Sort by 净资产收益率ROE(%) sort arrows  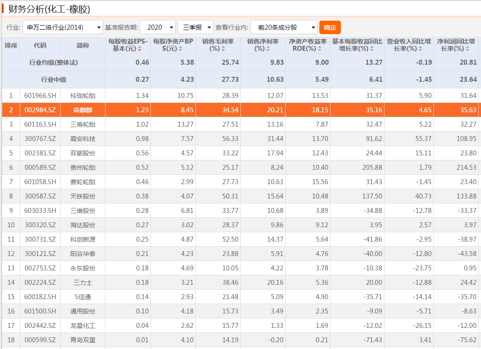tap(320, 49)
